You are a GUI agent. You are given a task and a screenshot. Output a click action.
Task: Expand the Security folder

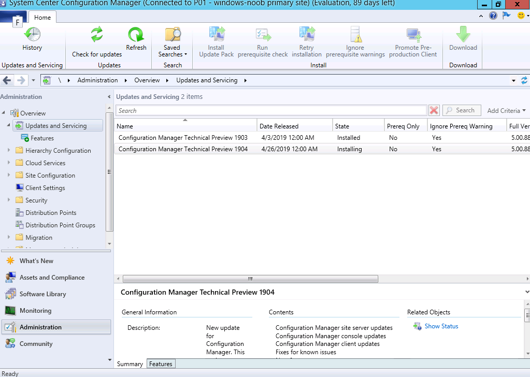9,200
